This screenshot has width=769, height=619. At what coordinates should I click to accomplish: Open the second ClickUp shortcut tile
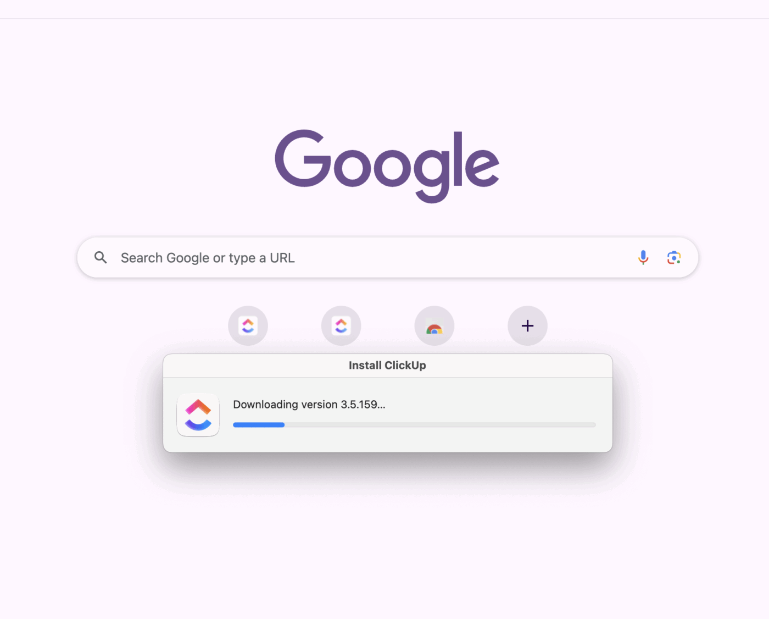click(x=341, y=325)
